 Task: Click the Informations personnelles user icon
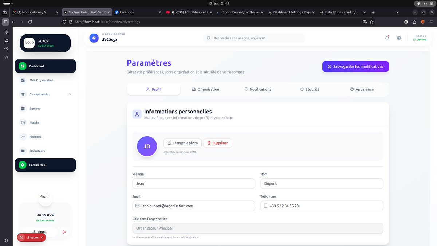point(137,114)
